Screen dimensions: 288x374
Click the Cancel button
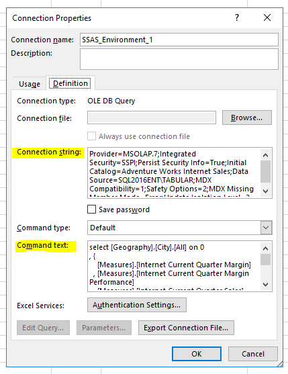(253, 354)
